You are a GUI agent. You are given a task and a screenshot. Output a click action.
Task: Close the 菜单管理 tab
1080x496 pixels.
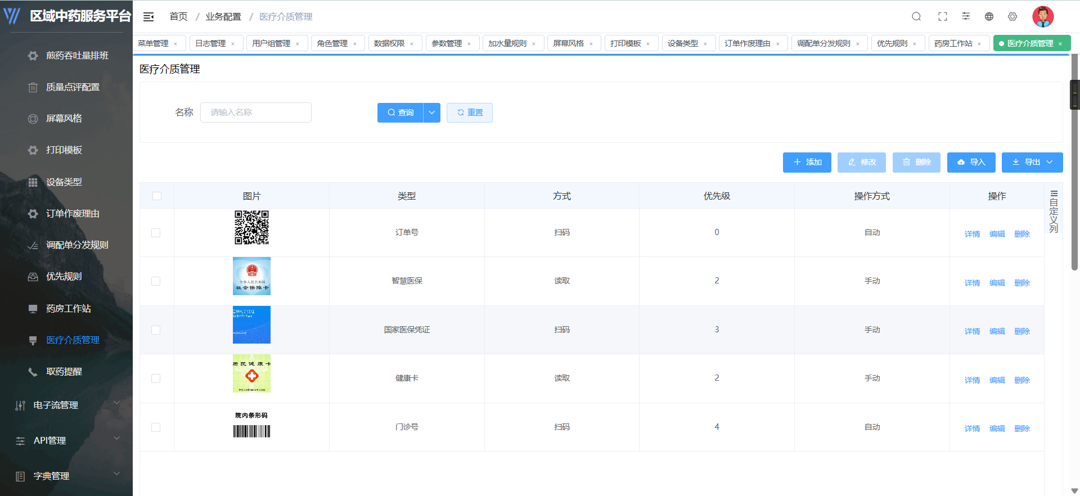click(x=176, y=44)
